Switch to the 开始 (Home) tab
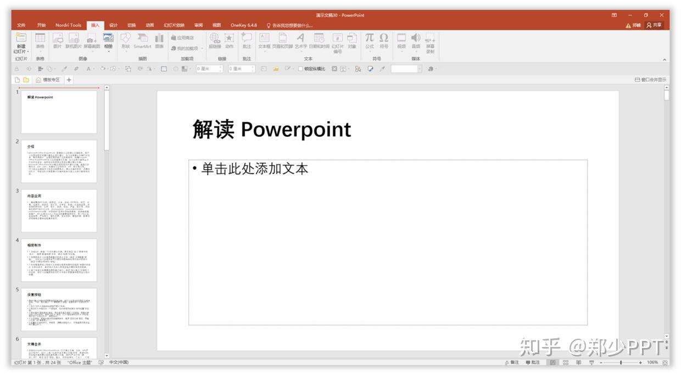Image resolution: width=681 pixels, height=375 pixels. click(41, 25)
